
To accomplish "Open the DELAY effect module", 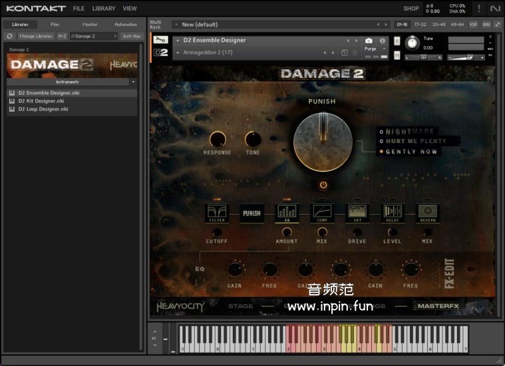I will (x=392, y=213).
